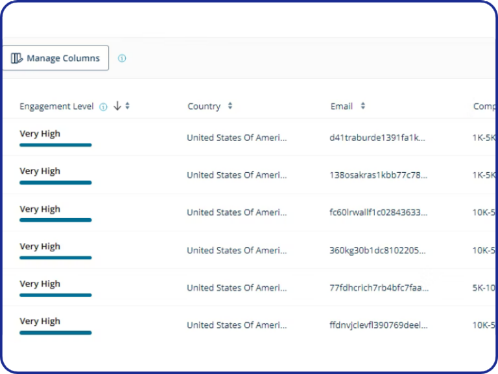Click the engagement bar in the ffdnvjclevfl row
The image size is (498, 374).
tap(56, 332)
